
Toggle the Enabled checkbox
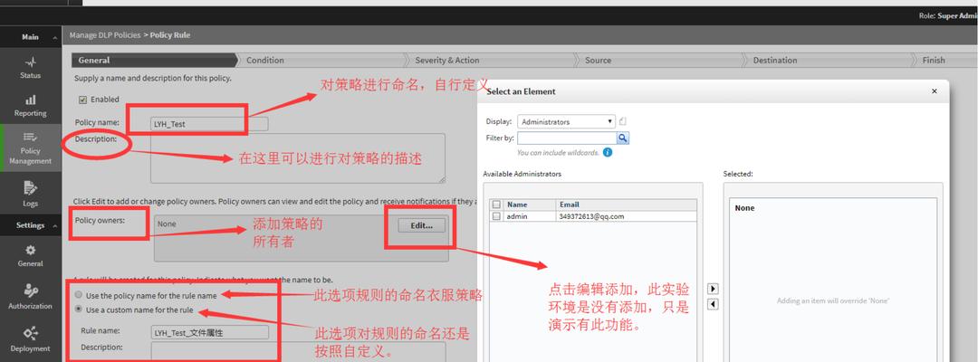pos(82,99)
